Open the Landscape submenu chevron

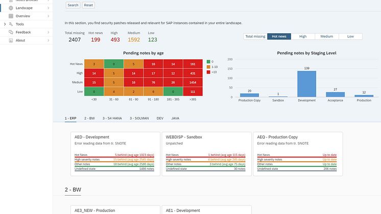(x=49, y=8)
